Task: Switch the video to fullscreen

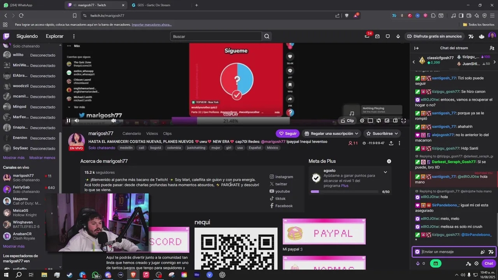Action: point(403,121)
